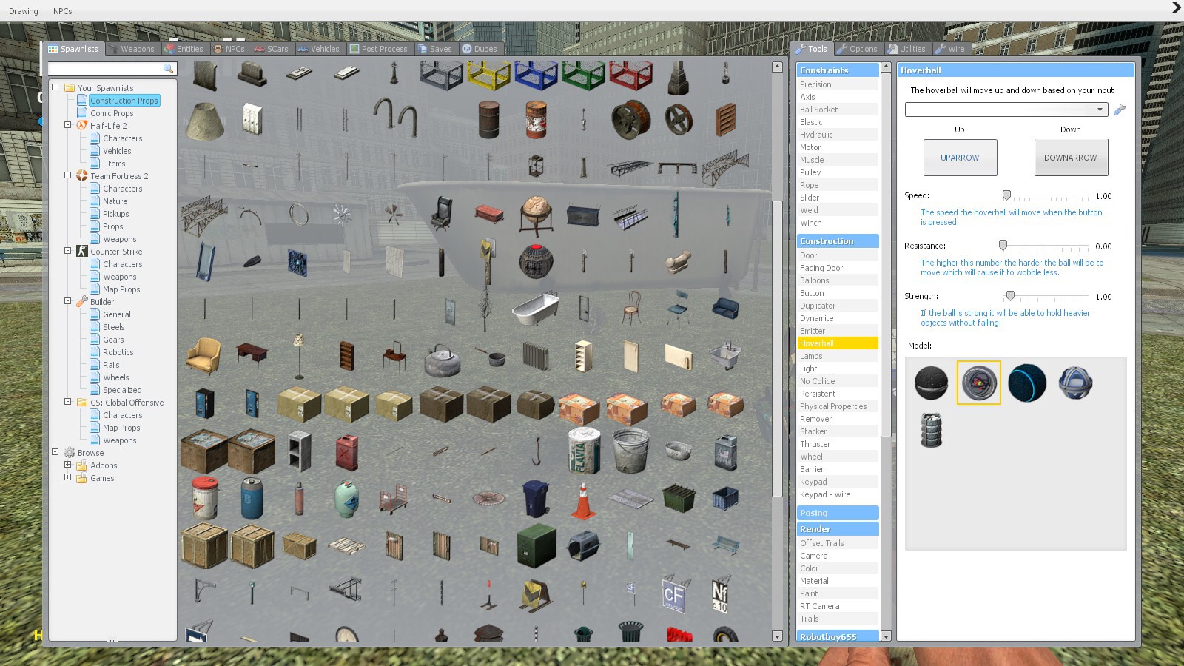The width and height of the screenshot is (1184, 666).
Task: Choose the blue glowing hoverball model
Action: [1026, 383]
